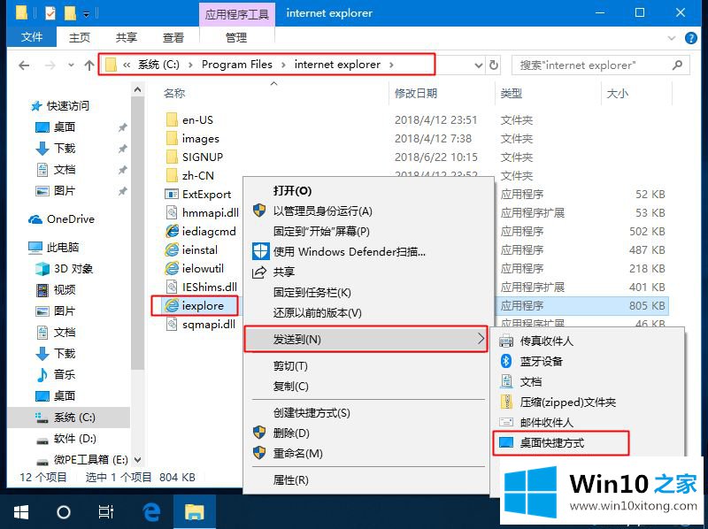
Task: Click the 快速访问 star icon
Action: point(36,106)
